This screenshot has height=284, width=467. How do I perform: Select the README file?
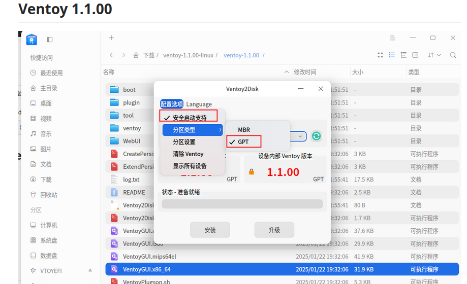pyautogui.click(x=134, y=192)
